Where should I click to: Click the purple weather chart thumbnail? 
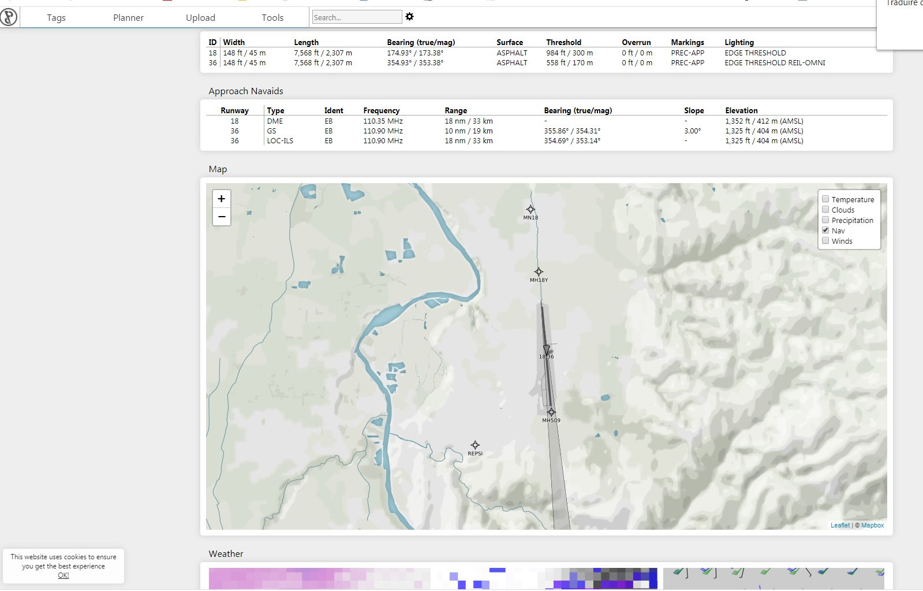pyautogui.click(x=433, y=578)
